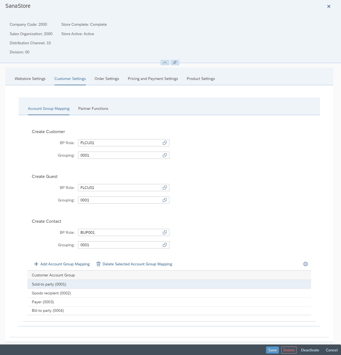This screenshot has height=355, width=341.
Task: Go to Pricing and Payment Settings tab
Action: pyautogui.click(x=153, y=79)
